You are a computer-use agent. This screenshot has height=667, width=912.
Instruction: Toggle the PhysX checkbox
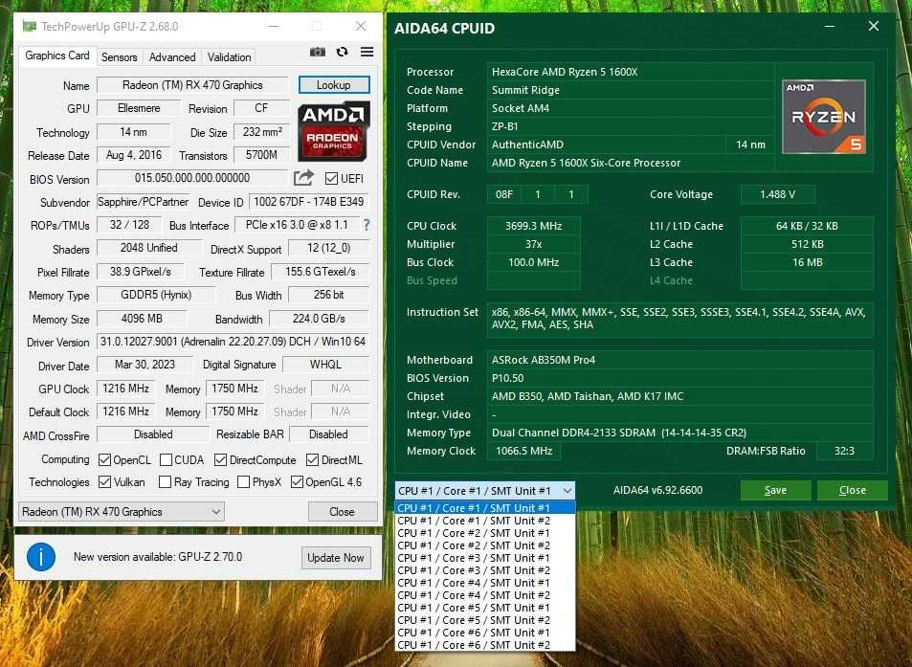pos(244,482)
